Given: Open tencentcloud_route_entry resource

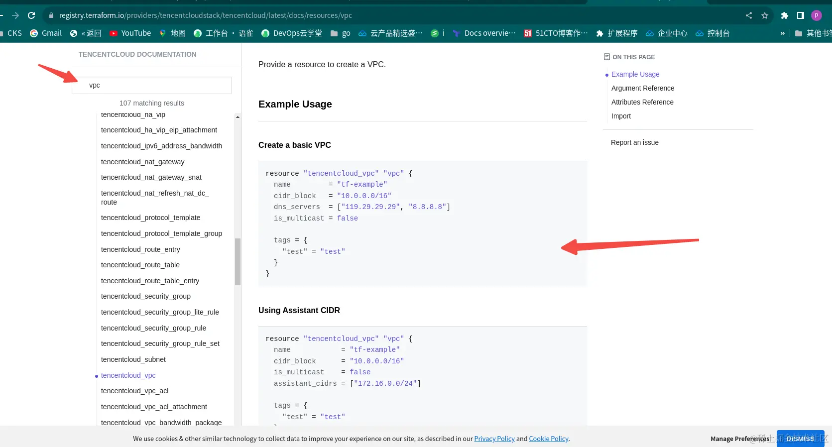Looking at the screenshot, I should click(x=140, y=249).
